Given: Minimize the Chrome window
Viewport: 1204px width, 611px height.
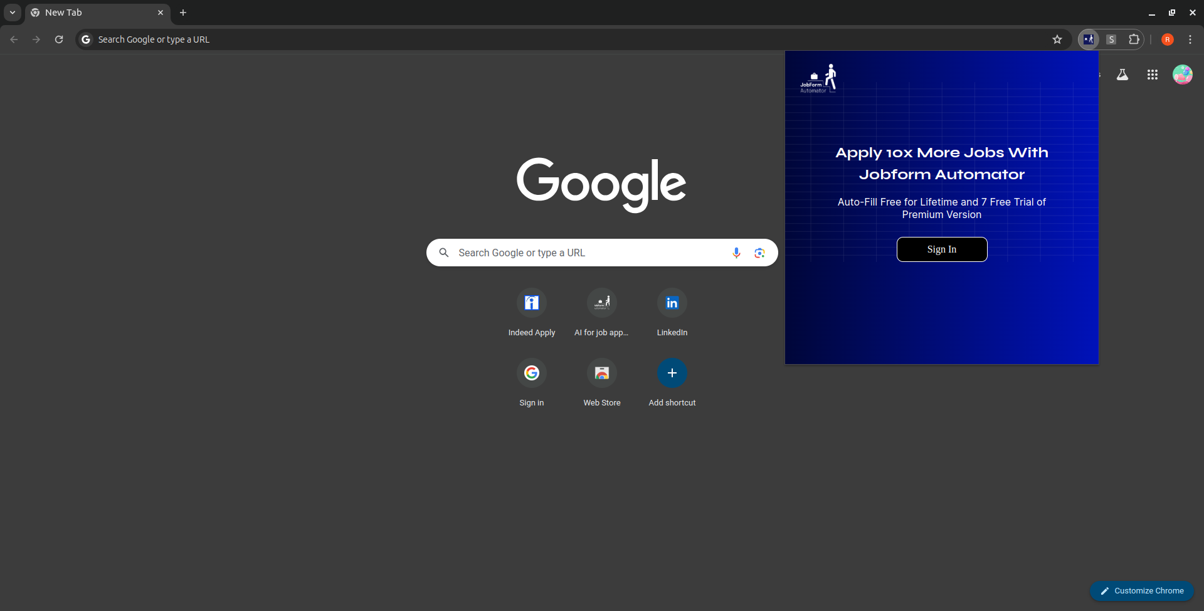Looking at the screenshot, I should [x=1152, y=13].
